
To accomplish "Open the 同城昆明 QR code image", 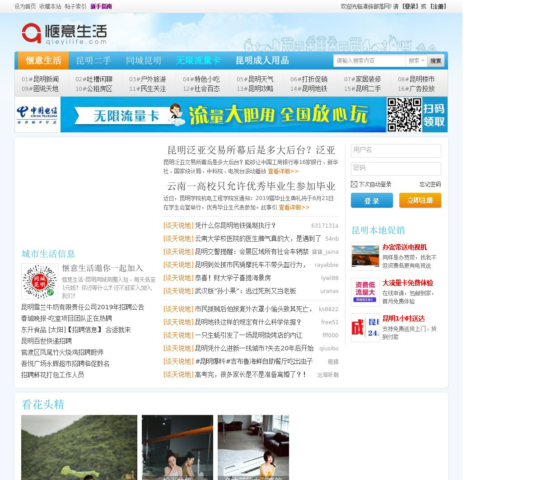I will (40, 281).
